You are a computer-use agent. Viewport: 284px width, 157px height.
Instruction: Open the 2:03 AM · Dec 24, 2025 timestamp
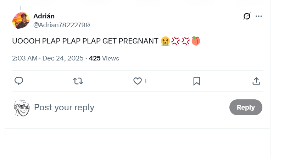[48, 58]
